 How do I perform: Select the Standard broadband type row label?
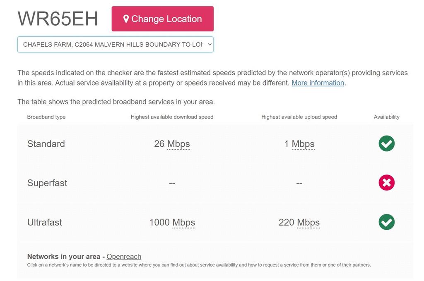coord(46,144)
